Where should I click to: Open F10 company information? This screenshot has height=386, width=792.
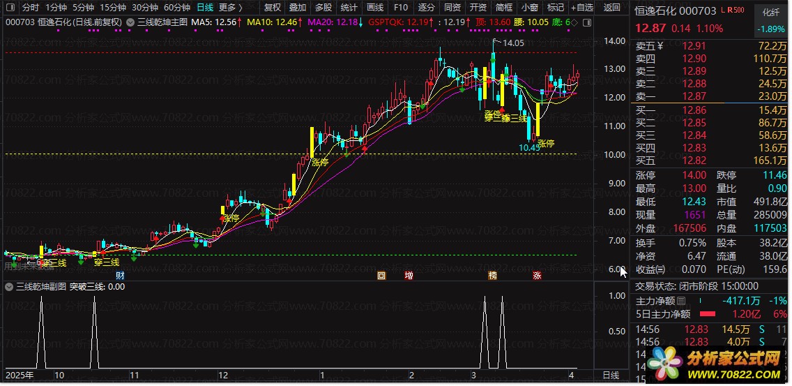(x=401, y=8)
